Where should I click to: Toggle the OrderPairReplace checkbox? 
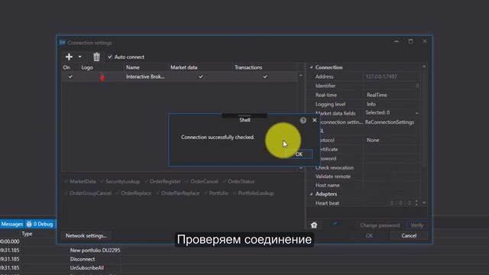coord(157,193)
